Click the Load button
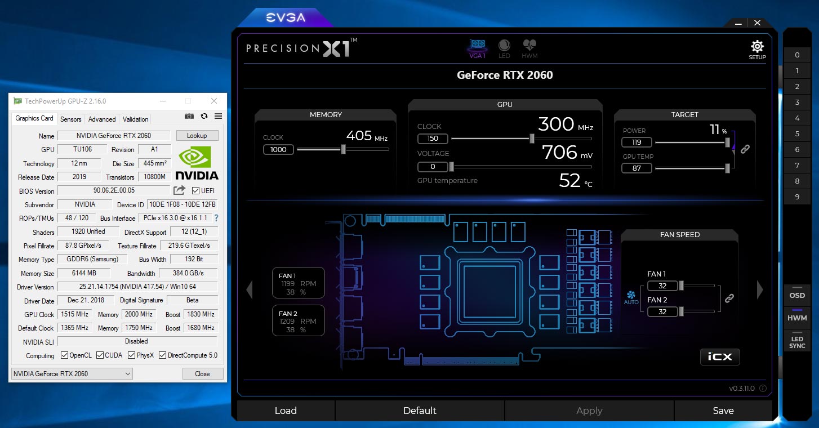The height and width of the screenshot is (428, 819). tap(286, 411)
